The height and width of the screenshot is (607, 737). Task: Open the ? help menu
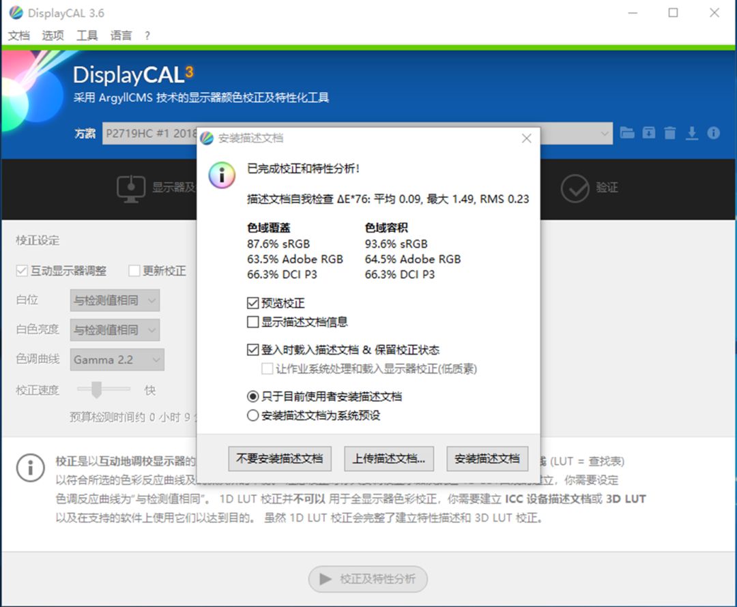[x=147, y=35]
